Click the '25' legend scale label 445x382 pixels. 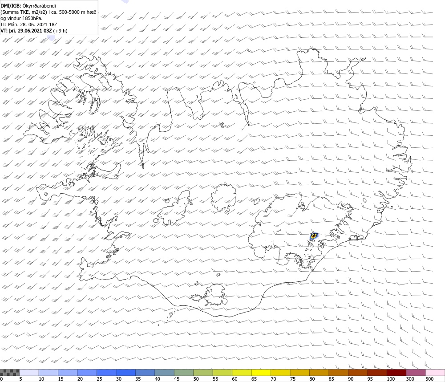99,379
